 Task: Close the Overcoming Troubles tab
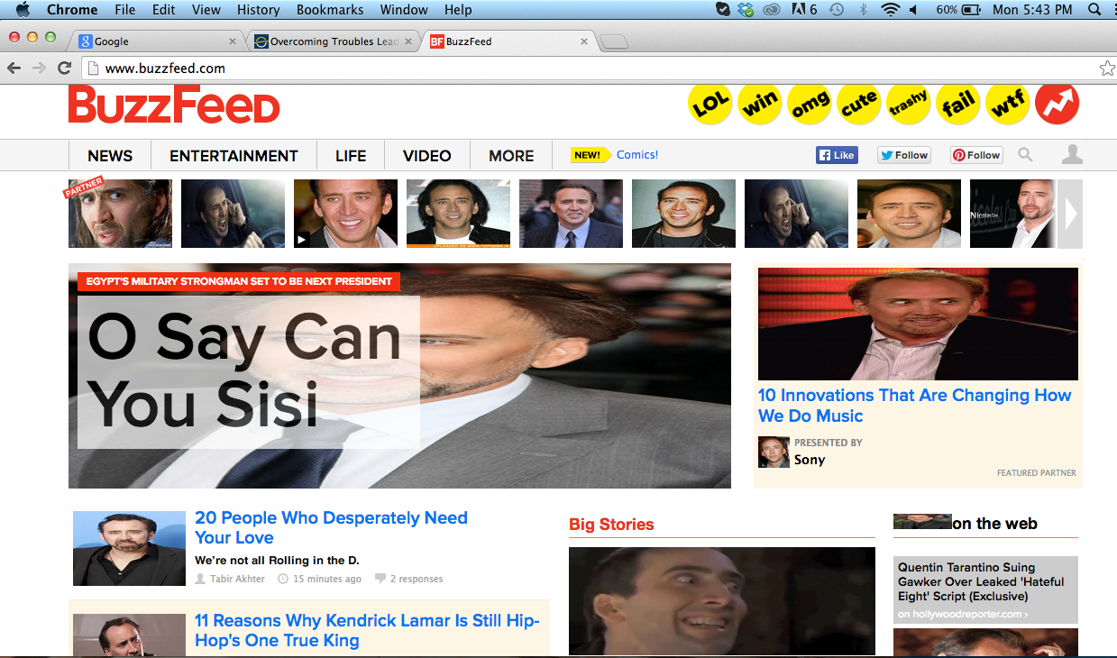coord(408,41)
